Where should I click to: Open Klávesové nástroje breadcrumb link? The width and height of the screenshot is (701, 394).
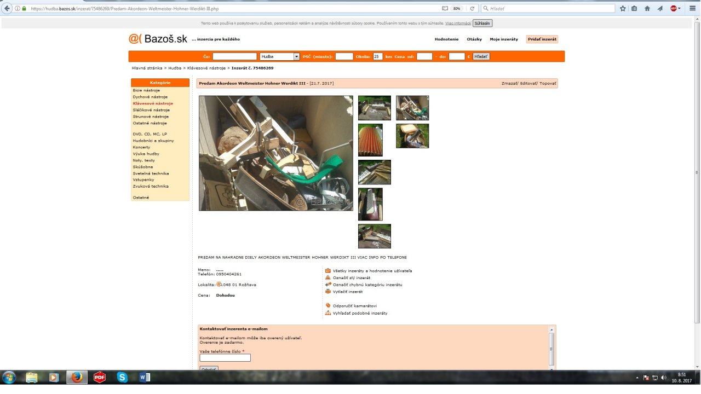pos(206,68)
